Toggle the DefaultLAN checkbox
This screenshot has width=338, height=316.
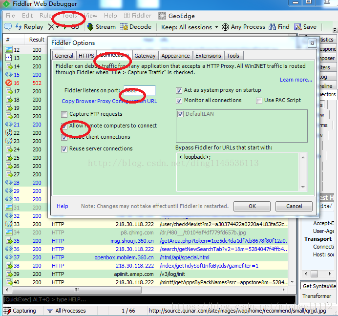point(180,114)
